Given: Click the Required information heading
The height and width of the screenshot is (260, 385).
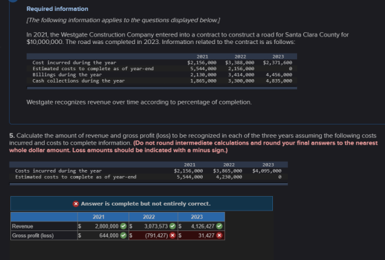Looking at the screenshot, I should tap(57, 9).
